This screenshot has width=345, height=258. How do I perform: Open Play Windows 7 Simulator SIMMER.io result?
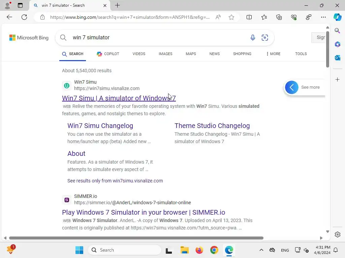(x=144, y=212)
